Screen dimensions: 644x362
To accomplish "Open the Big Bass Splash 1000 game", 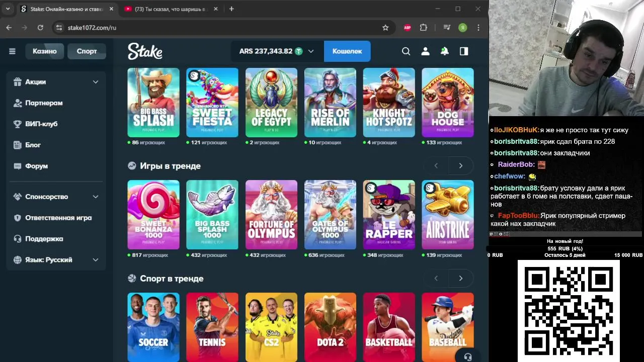I will (x=212, y=215).
